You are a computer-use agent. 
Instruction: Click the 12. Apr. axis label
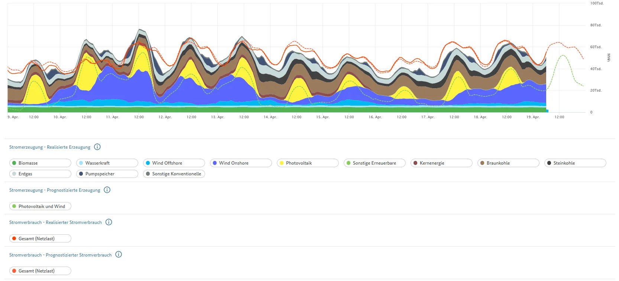click(x=165, y=117)
